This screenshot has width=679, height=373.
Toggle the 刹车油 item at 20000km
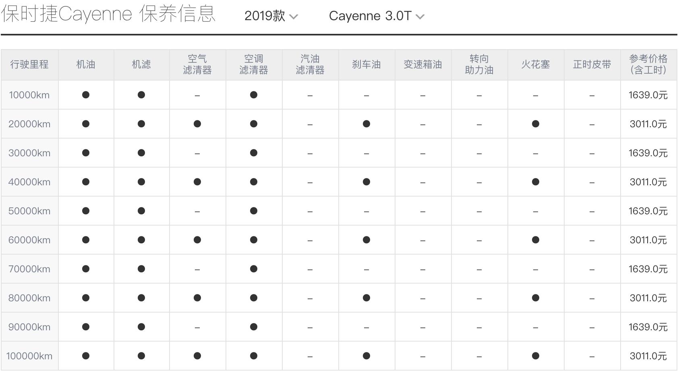click(366, 124)
